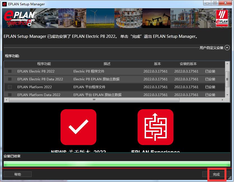Toggle the EPLAN Platform Data 2022 checkbox

10,95
